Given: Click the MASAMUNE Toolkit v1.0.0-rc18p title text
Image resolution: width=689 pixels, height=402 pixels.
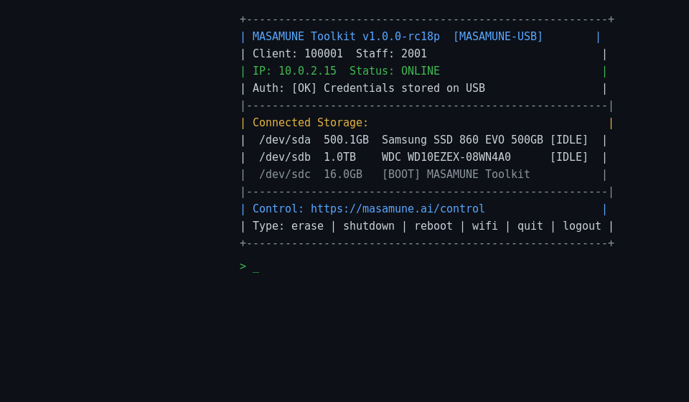Looking at the screenshot, I should (x=346, y=37).
